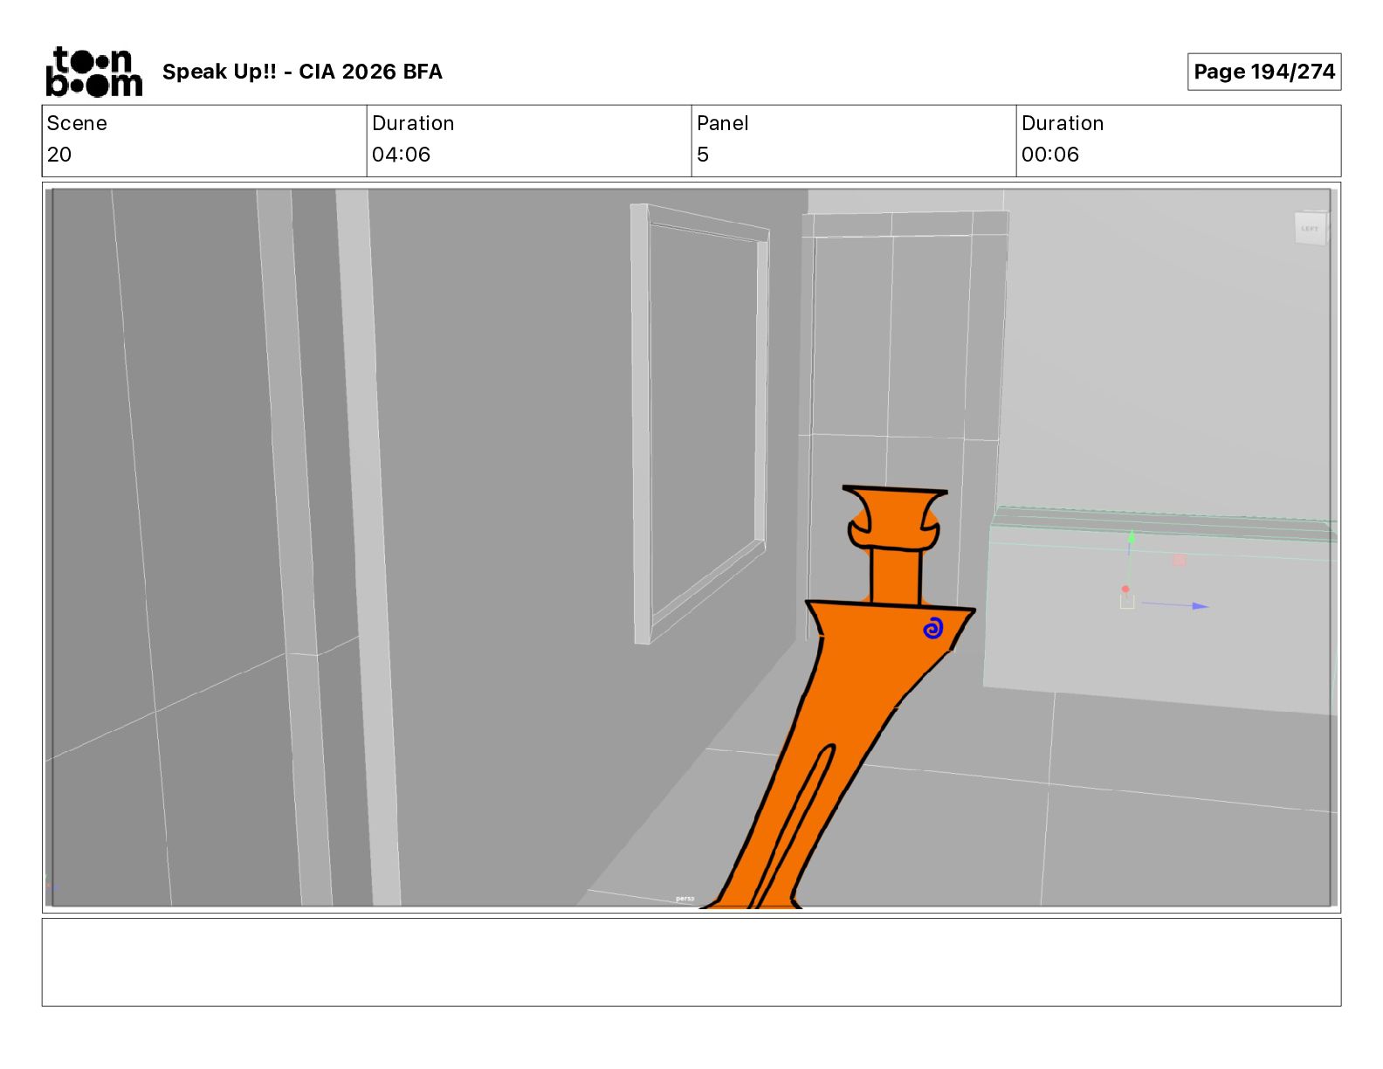The image size is (1383, 1069).
Task: Click the LEFT view cube in the viewport
Action: pyautogui.click(x=1310, y=228)
